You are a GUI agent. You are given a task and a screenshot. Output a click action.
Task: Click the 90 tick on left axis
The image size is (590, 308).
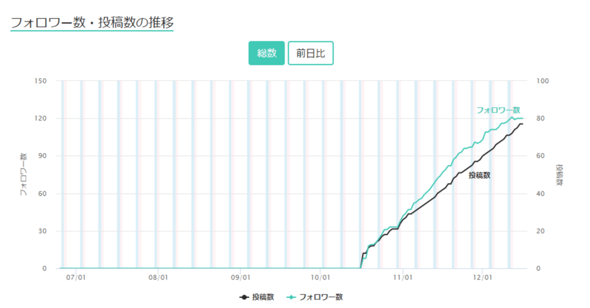click(42, 156)
